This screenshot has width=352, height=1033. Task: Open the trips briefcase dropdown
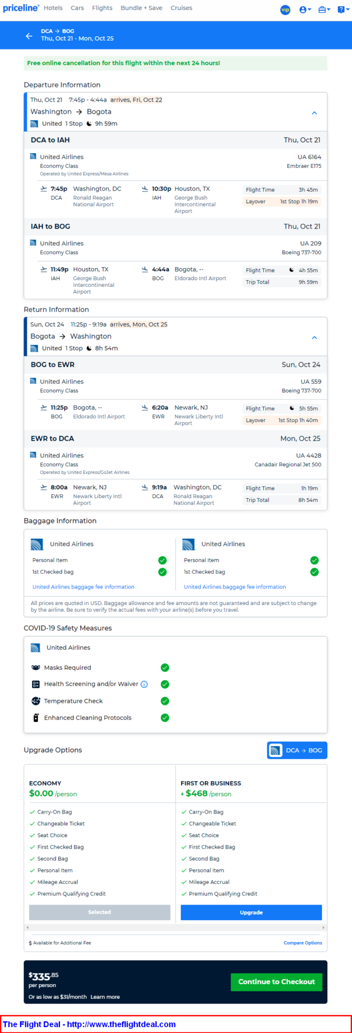point(324,9)
